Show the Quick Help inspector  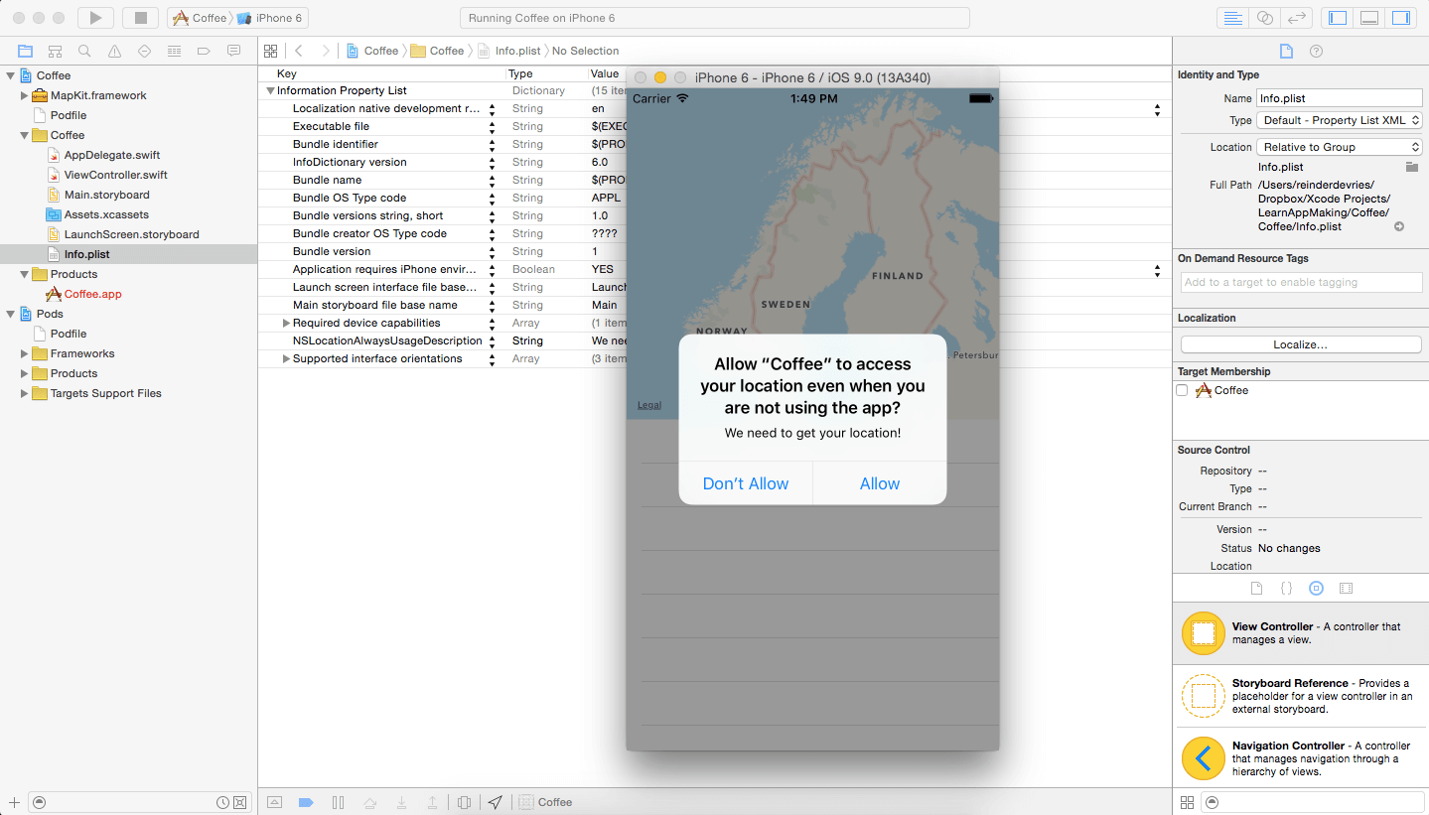point(1316,51)
